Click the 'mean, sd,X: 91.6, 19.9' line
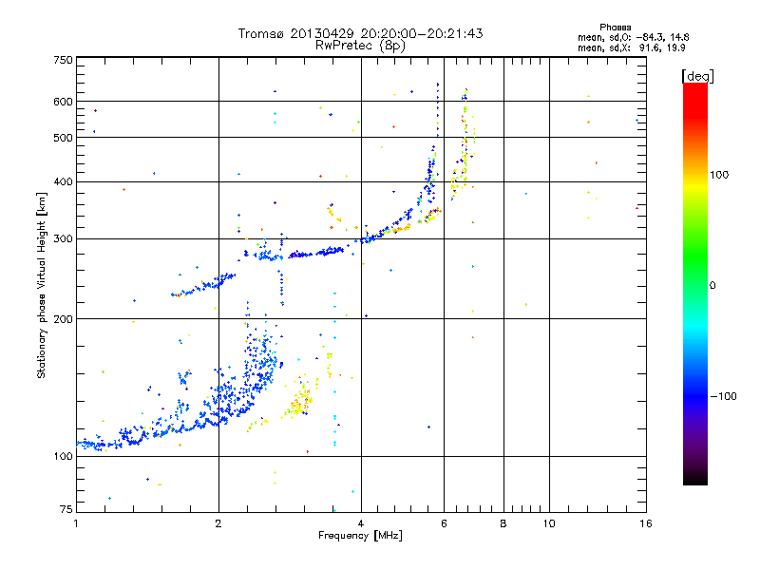Screen dimensions: 760x570 point(631,47)
